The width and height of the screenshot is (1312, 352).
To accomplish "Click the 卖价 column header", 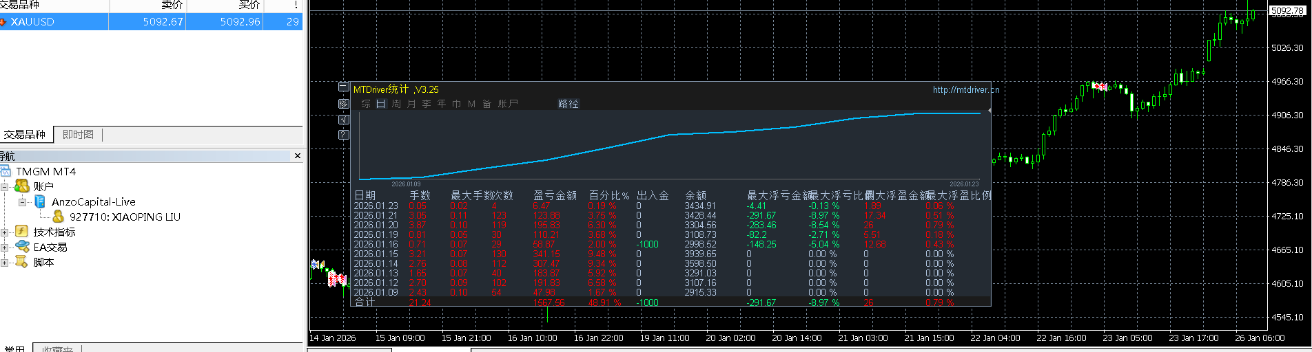I will 172,5.
